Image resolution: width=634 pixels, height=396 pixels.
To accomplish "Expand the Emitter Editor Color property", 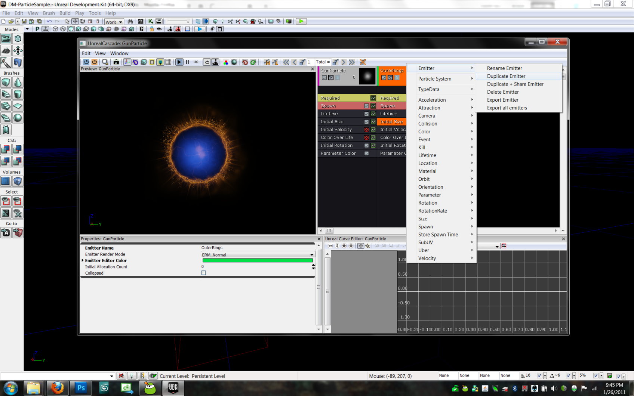I will [83, 260].
